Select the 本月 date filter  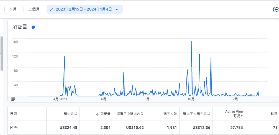click(x=13, y=9)
